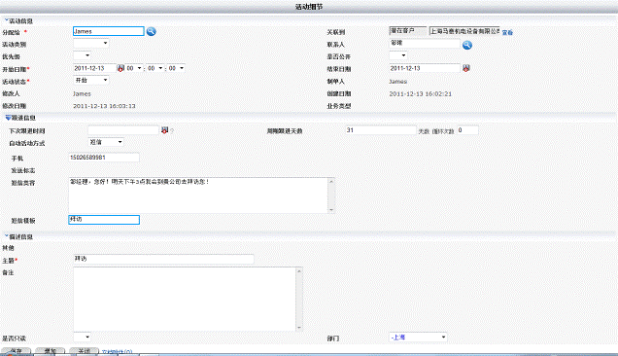Screen dimensions: 618x356
Task: Open the start seconds dropdown
Action: click(x=176, y=68)
